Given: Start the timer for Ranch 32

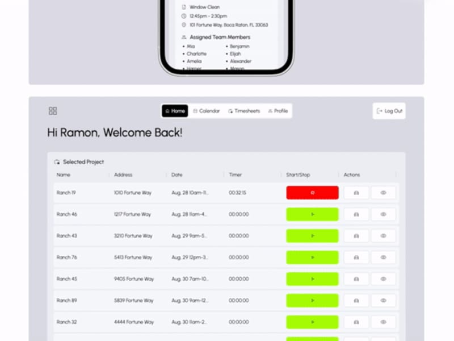Looking at the screenshot, I should coord(313,322).
